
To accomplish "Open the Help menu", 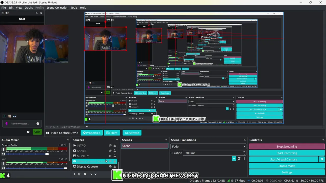I will pyautogui.click(x=83, y=8).
